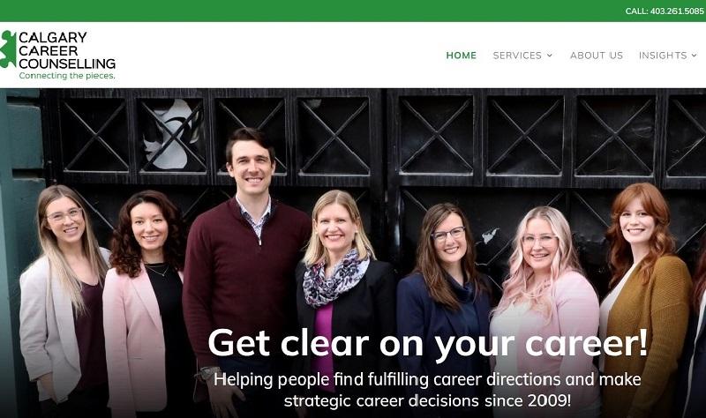706x418 pixels.
Task: Select the INSIGHTS menu item
Action: [663, 56]
